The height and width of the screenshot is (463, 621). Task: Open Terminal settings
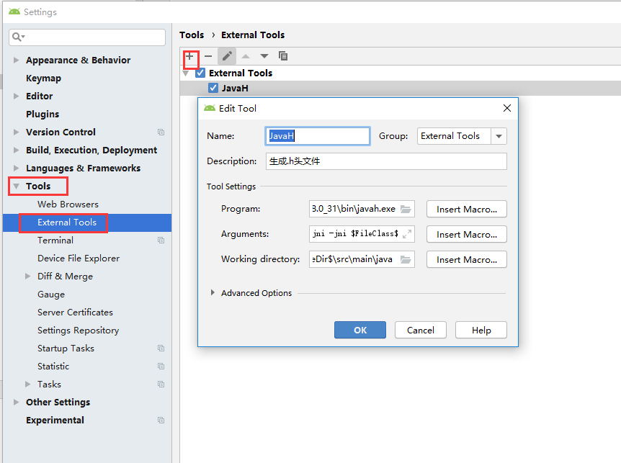click(x=55, y=241)
